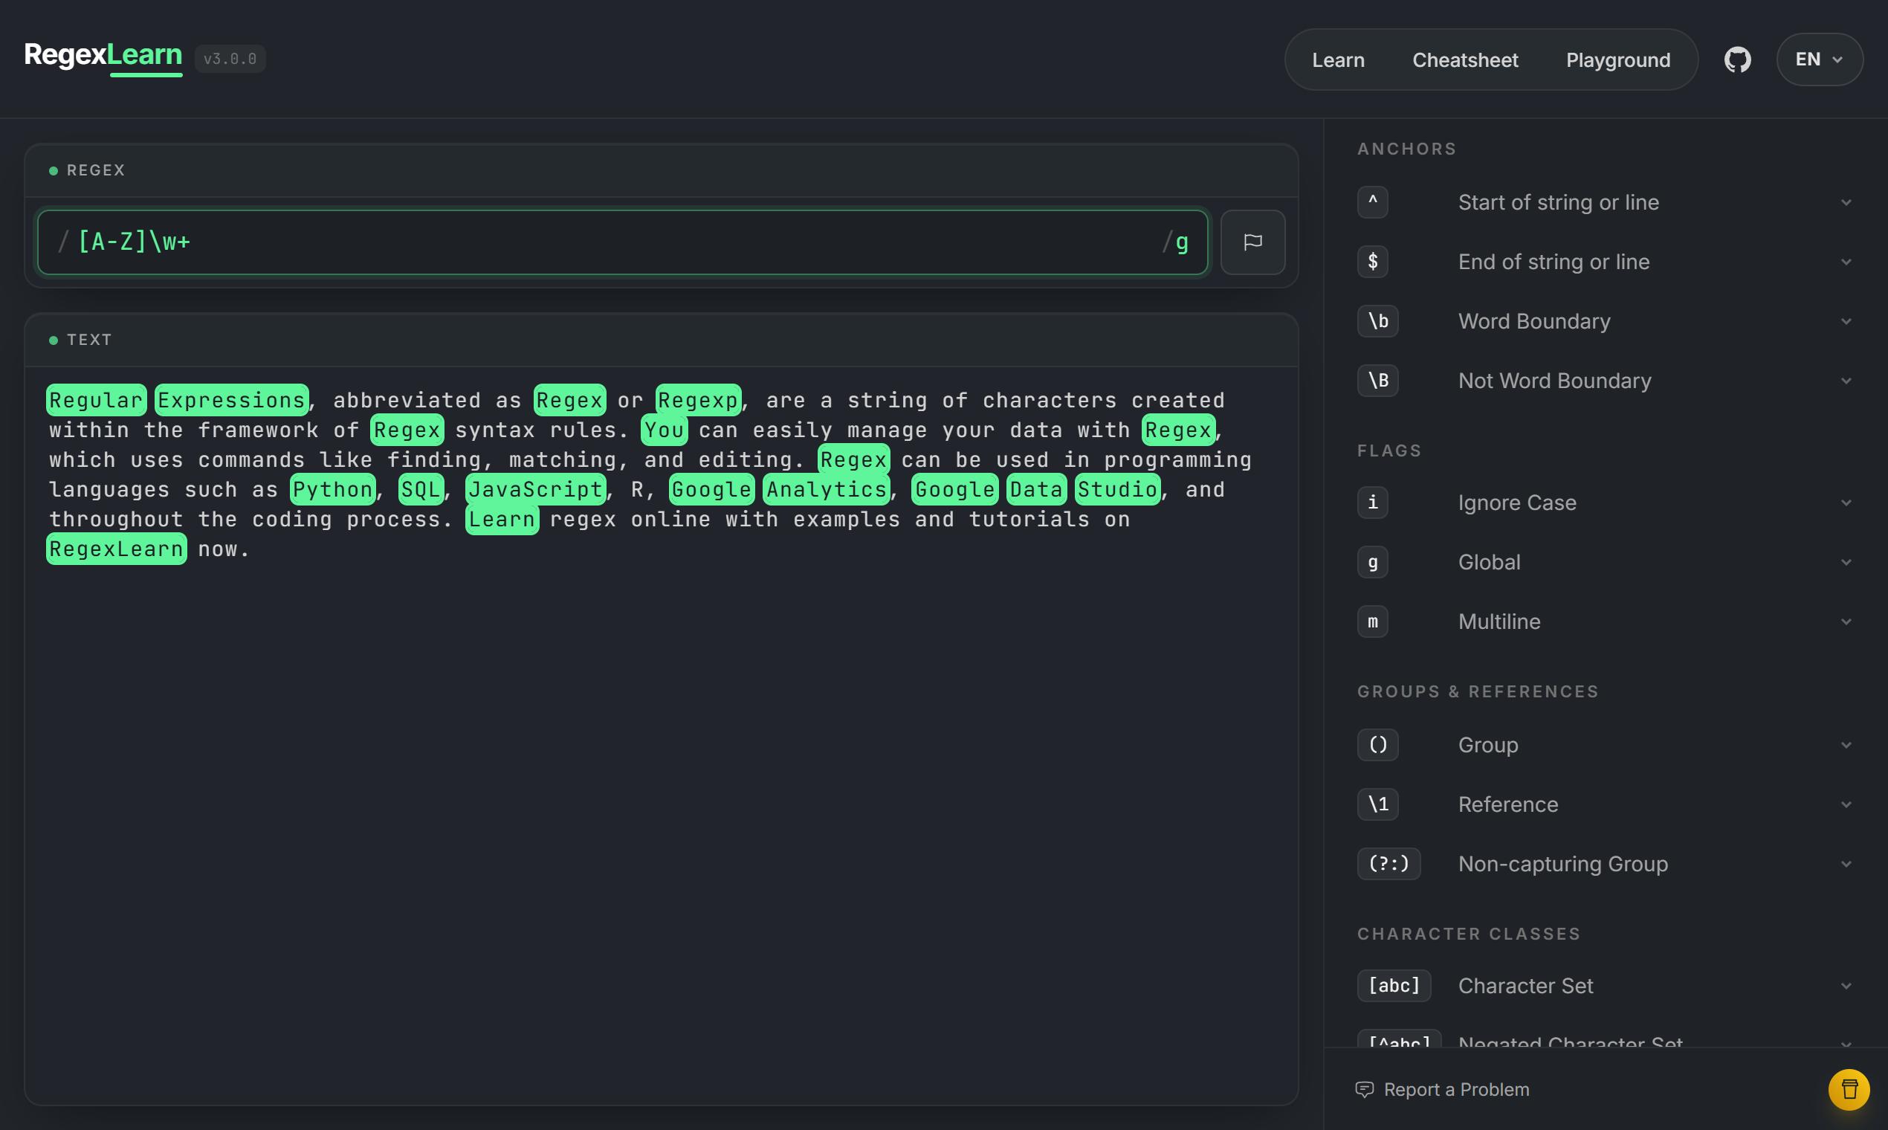Click the flags button beside the regex input
The image size is (1888, 1130).
coord(1252,242)
